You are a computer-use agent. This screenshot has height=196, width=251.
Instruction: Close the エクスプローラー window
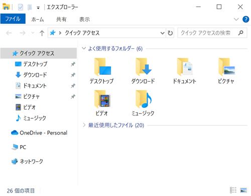(x=240, y=7)
